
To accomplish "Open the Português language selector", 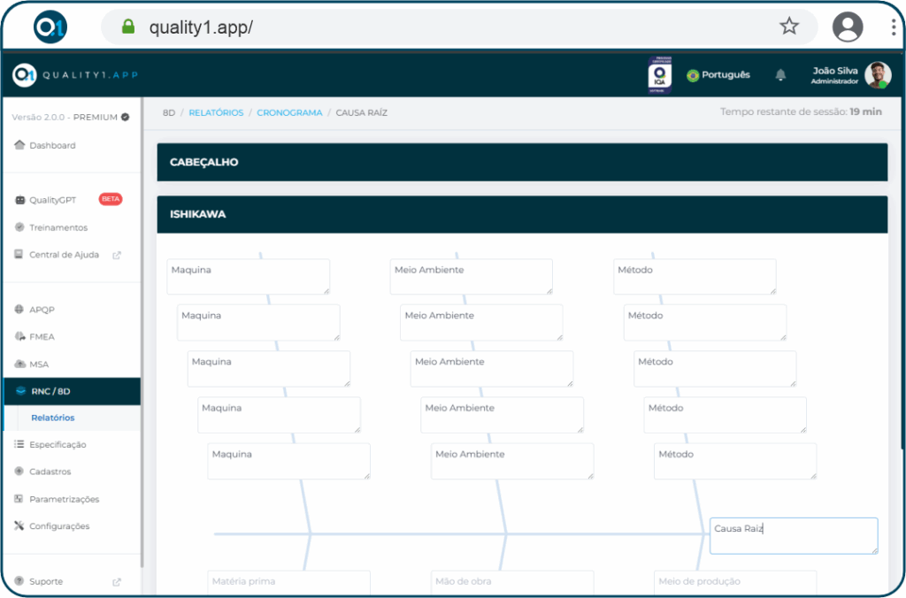I will [718, 75].
